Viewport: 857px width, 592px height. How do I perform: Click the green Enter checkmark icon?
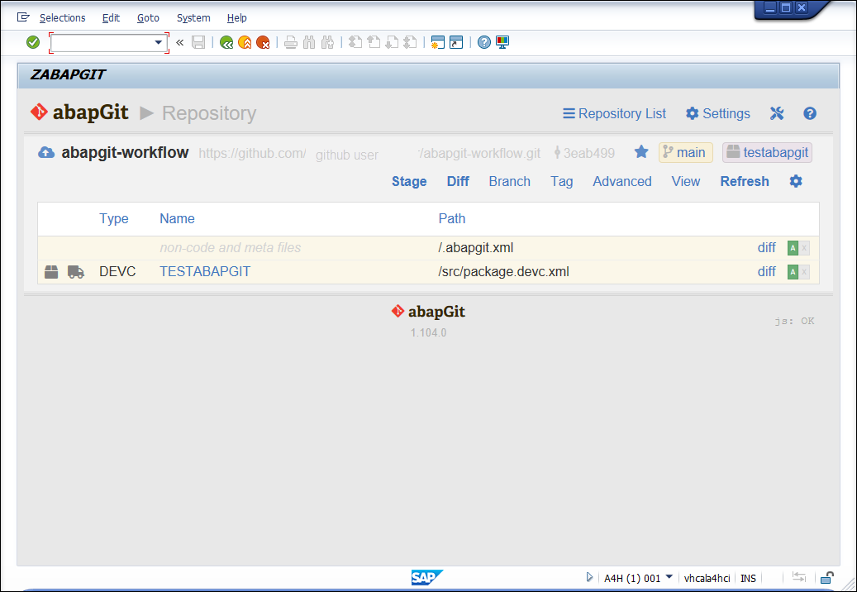33,42
